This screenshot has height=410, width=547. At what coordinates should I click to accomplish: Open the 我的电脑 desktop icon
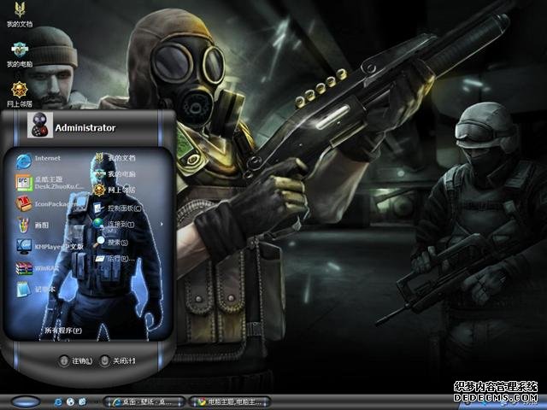tap(20, 55)
